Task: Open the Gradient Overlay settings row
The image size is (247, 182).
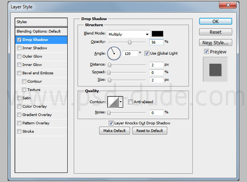Action: (x=41, y=115)
